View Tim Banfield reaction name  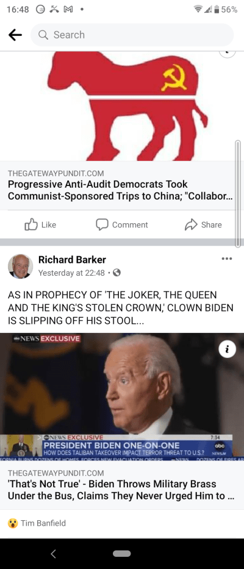[43, 523]
